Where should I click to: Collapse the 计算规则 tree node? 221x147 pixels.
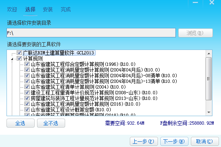pos(12,59)
